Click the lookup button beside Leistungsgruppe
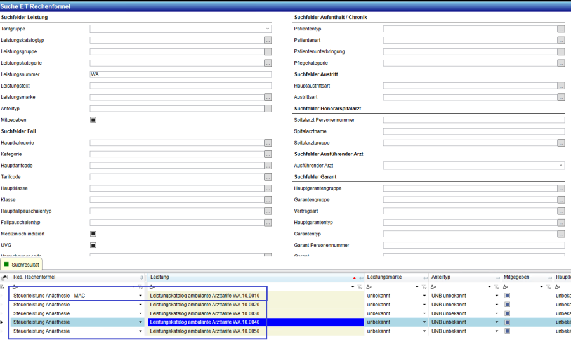 (x=268, y=52)
